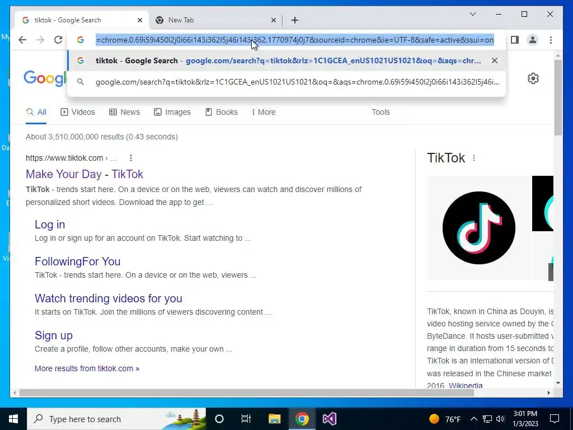The image size is (573, 430).
Task: Click the Chrome icon on the taskbar
Action: pos(302,419)
